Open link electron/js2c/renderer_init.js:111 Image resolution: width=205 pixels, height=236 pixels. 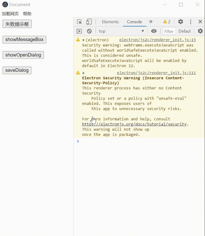coord(156,73)
